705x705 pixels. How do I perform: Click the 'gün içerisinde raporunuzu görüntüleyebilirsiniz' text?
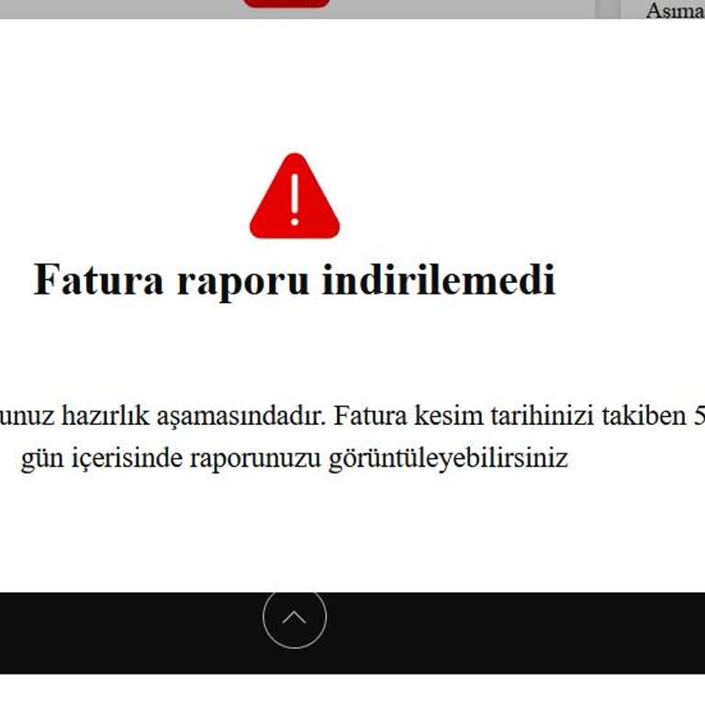pos(295,459)
